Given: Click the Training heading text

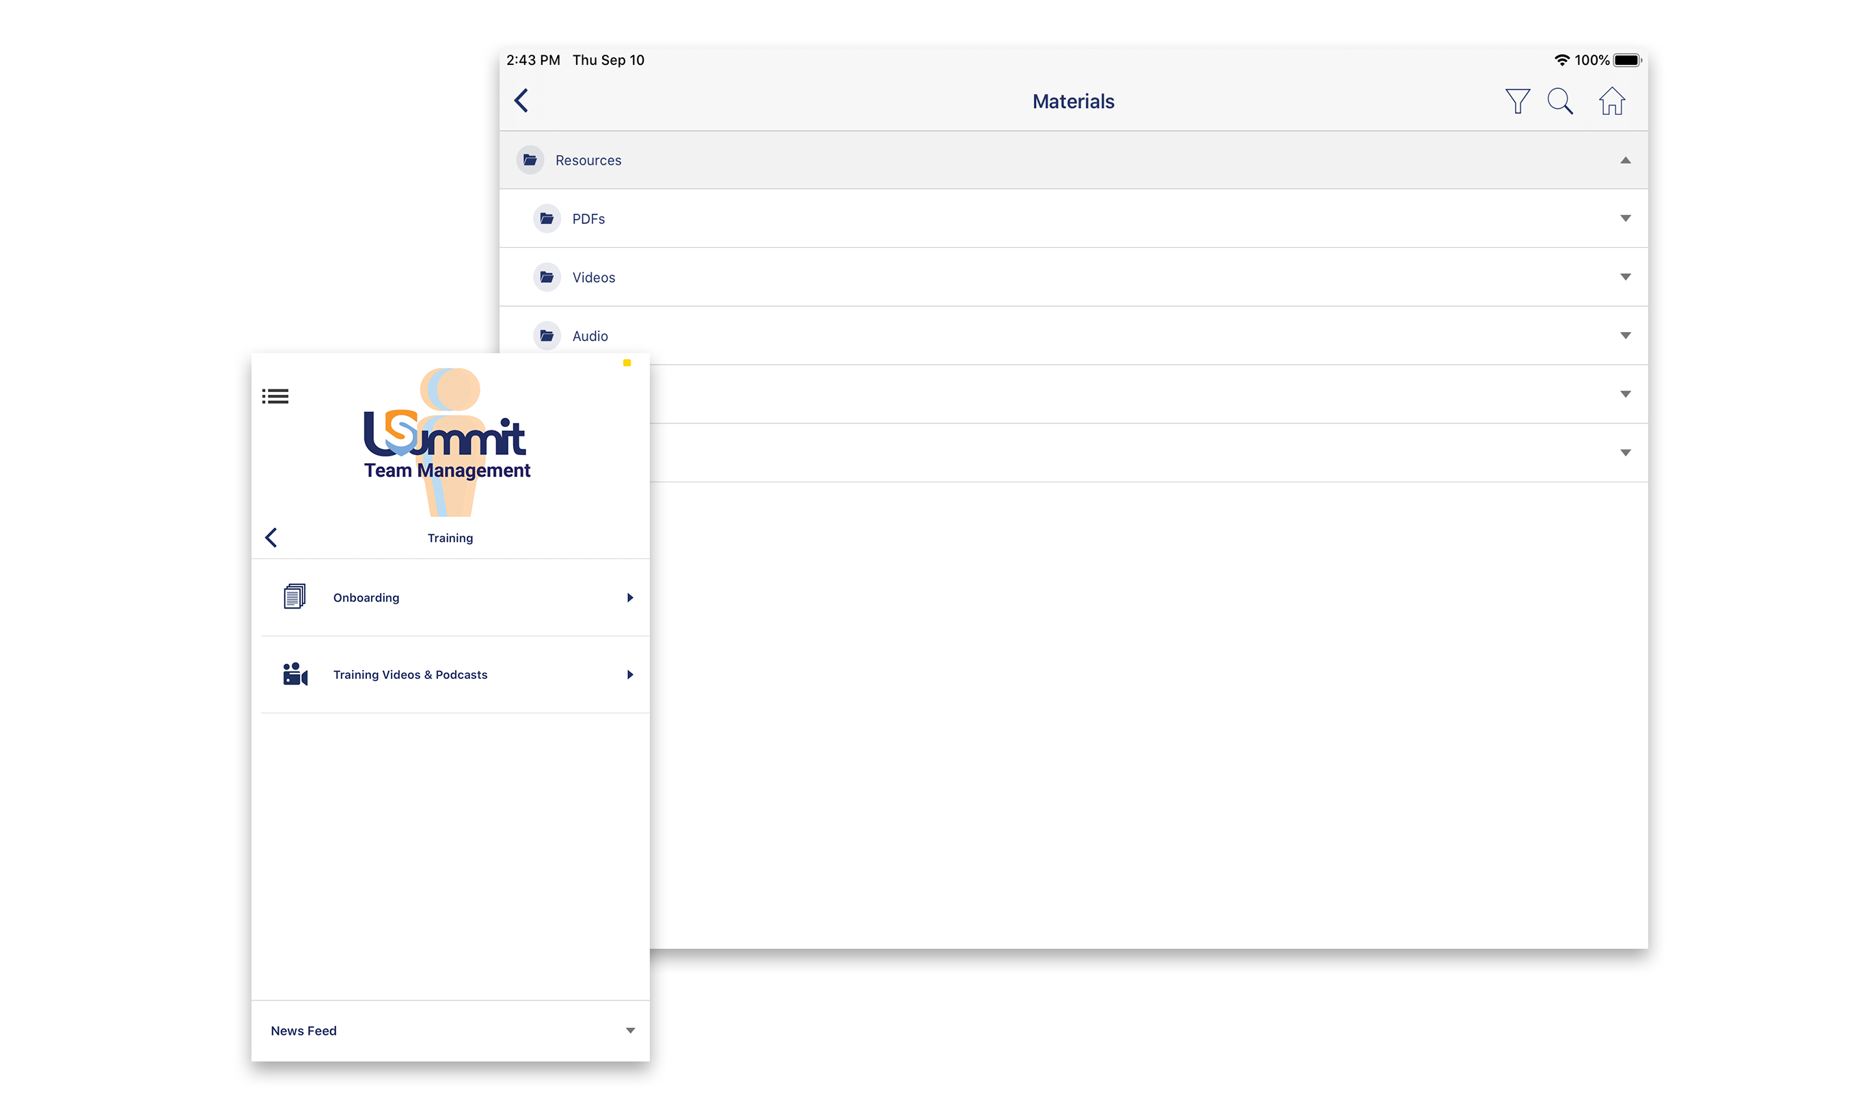Looking at the screenshot, I should click(450, 538).
